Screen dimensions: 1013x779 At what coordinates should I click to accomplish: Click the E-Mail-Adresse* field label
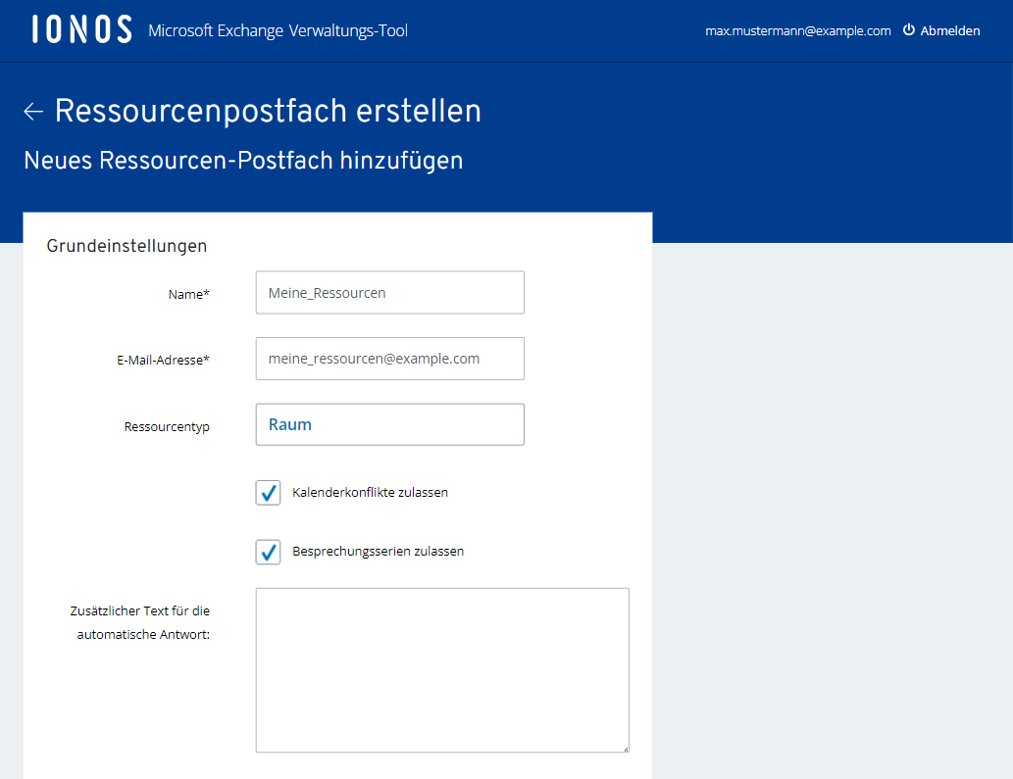click(x=163, y=361)
